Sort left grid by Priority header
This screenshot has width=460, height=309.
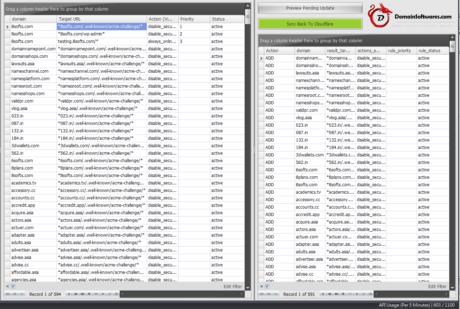[194, 19]
